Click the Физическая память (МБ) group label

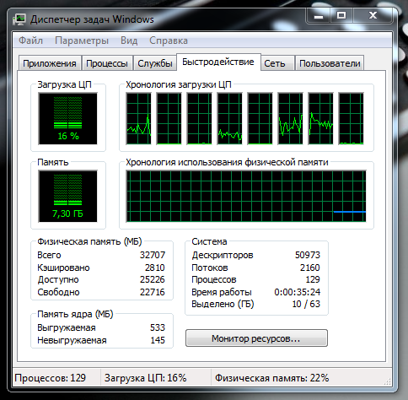89,241
